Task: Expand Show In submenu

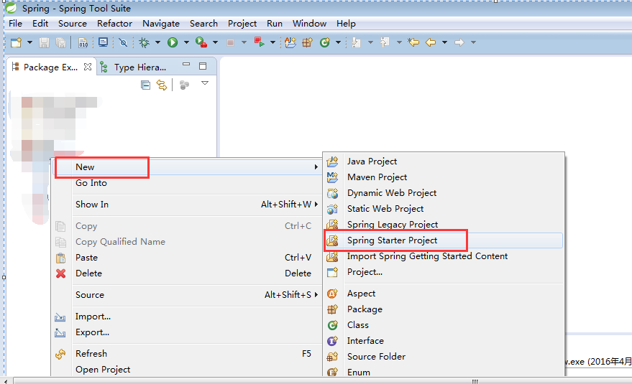Action: click(x=188, y=205)
